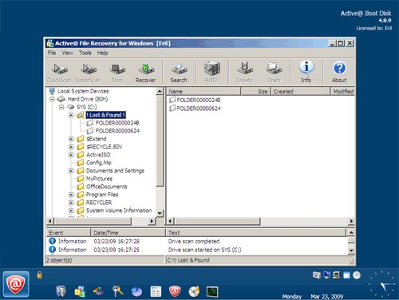Open the View menu
This screenshot has width=399, height=300.
coord(67,53)
